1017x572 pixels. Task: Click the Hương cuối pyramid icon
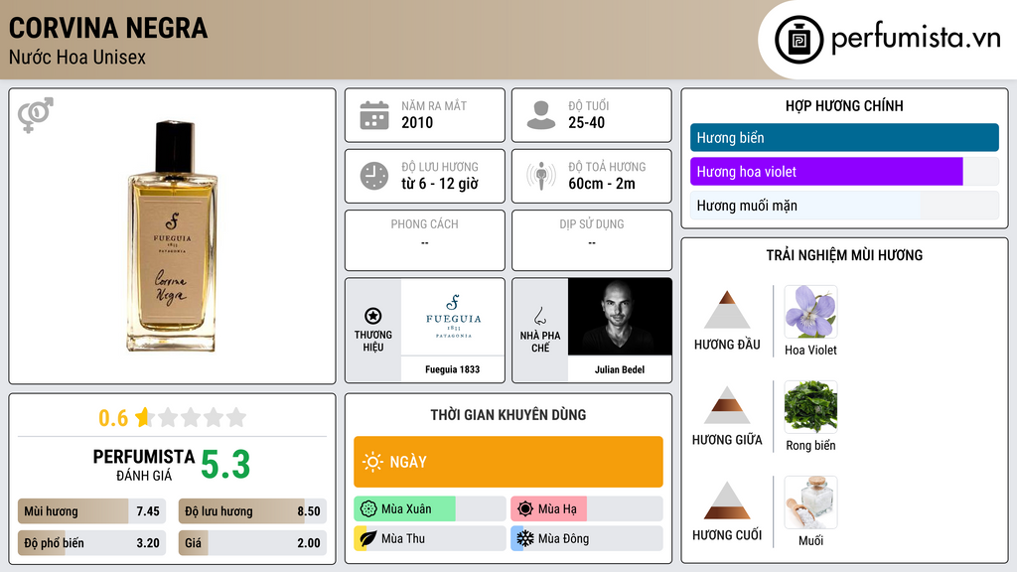727,500
